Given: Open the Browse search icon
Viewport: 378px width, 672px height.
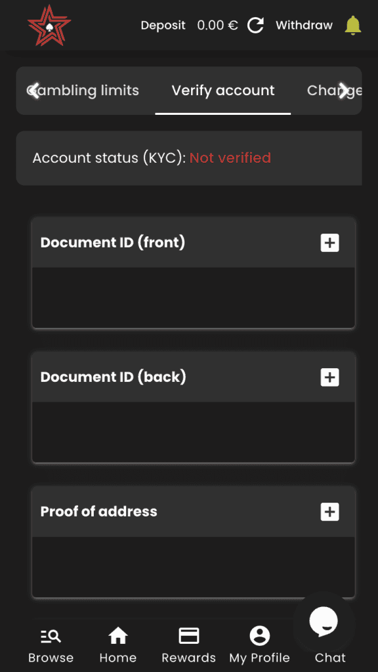Looking at the screenshot, I should pos(51,637).
